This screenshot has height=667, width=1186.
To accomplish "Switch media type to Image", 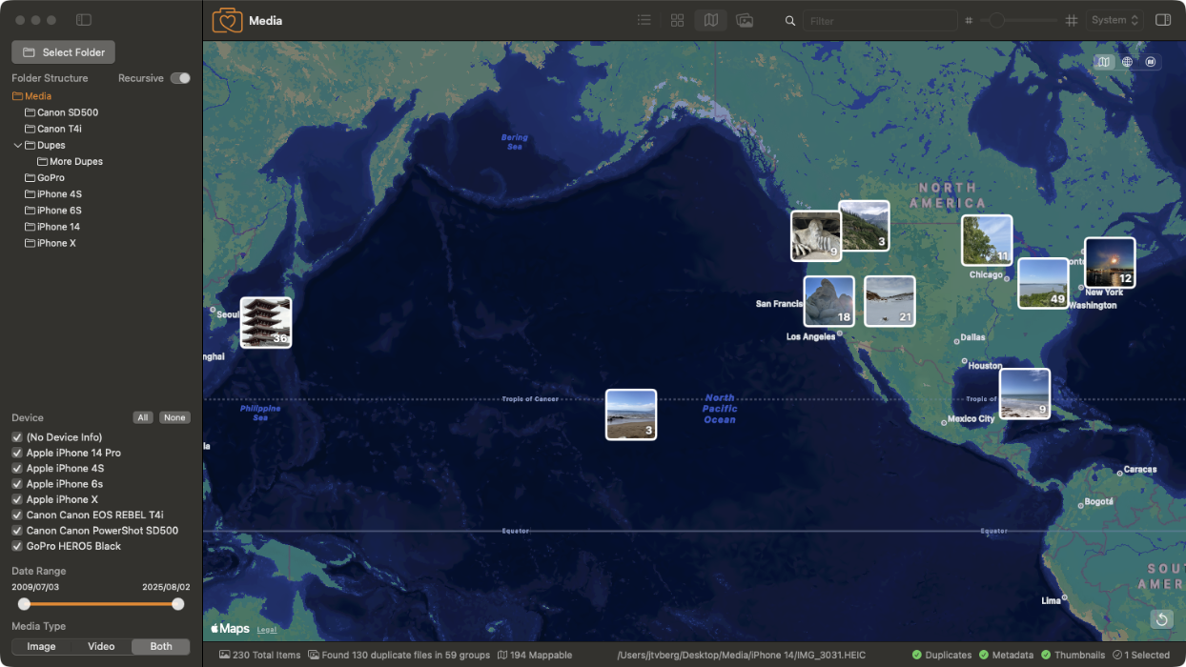I will pos(41,646).
